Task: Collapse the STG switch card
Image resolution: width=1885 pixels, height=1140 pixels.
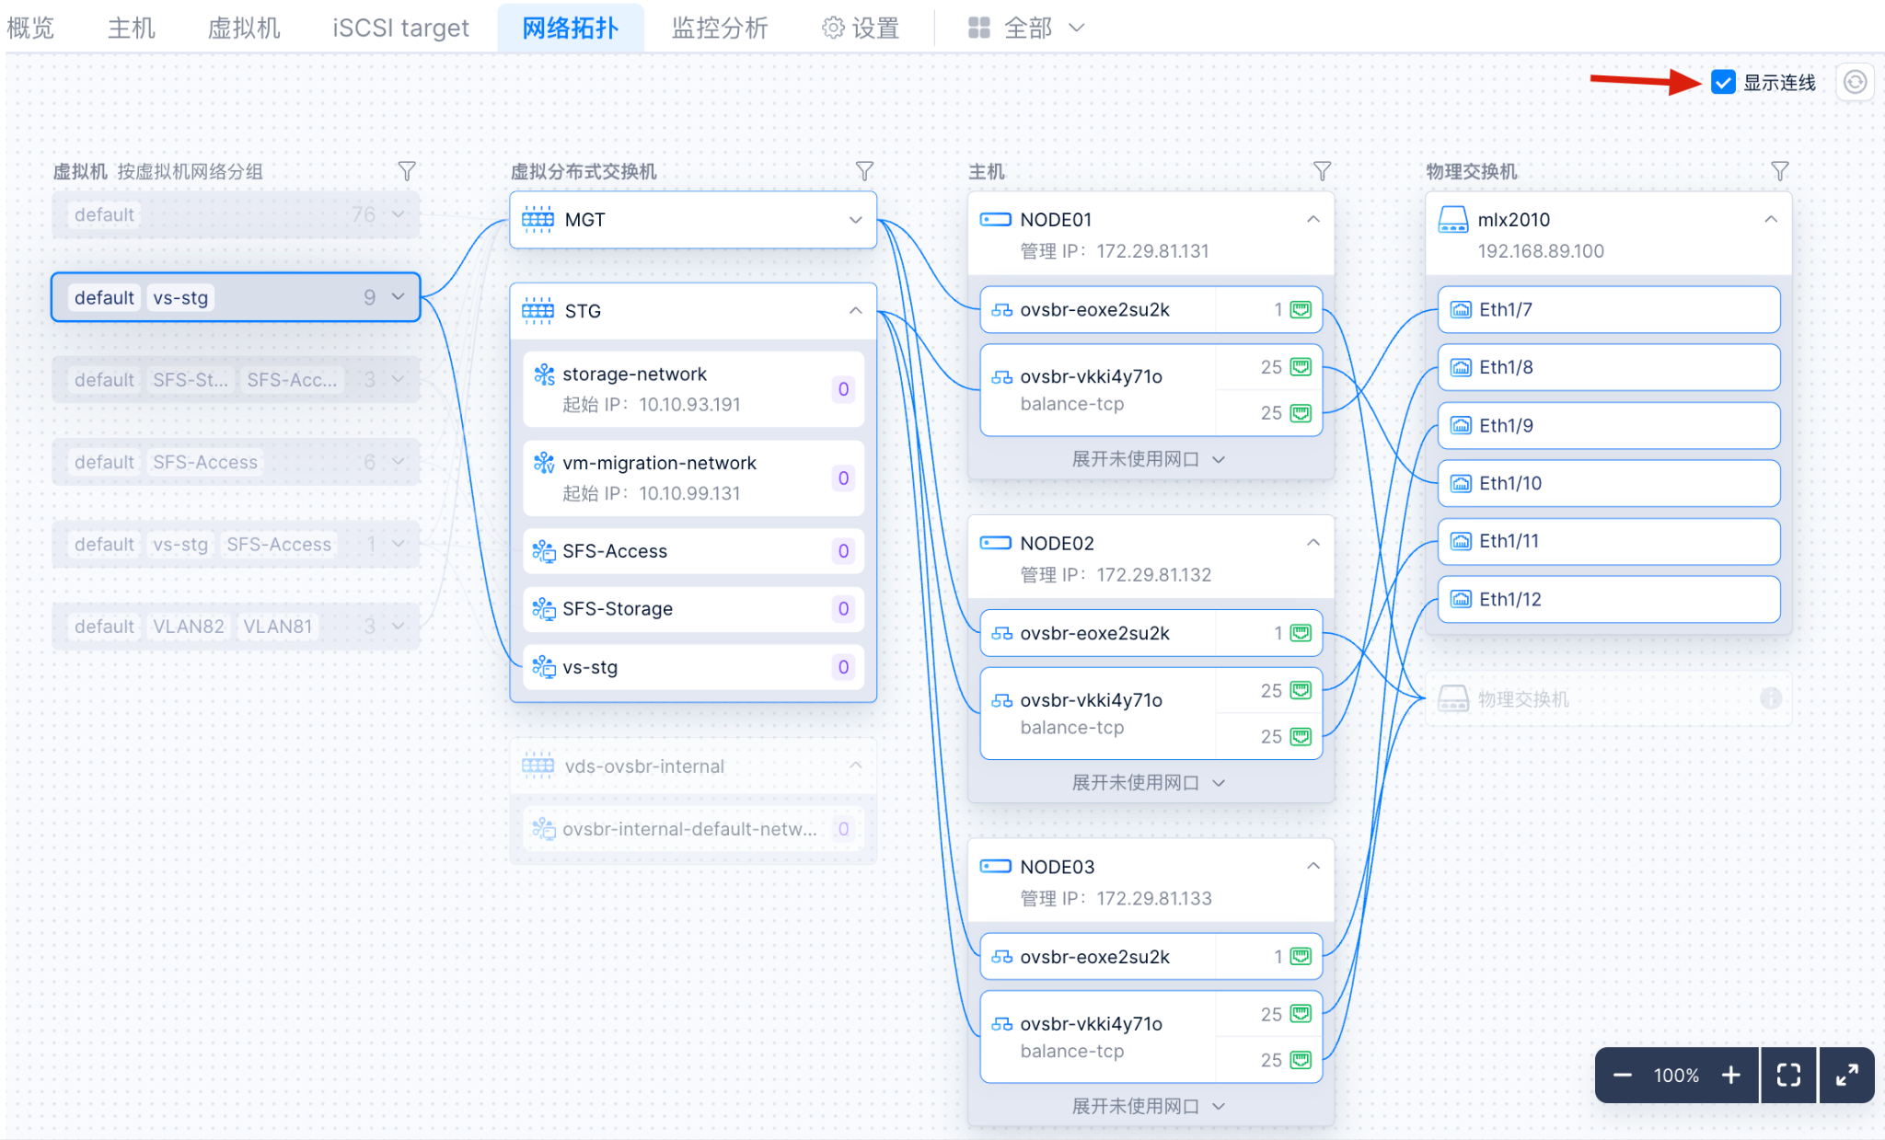Action: 855,311
